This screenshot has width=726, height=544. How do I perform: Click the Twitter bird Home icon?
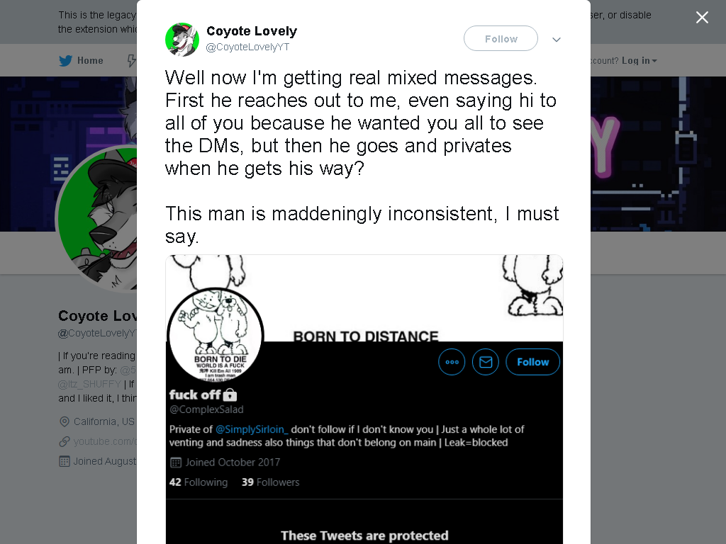point(66,61)
